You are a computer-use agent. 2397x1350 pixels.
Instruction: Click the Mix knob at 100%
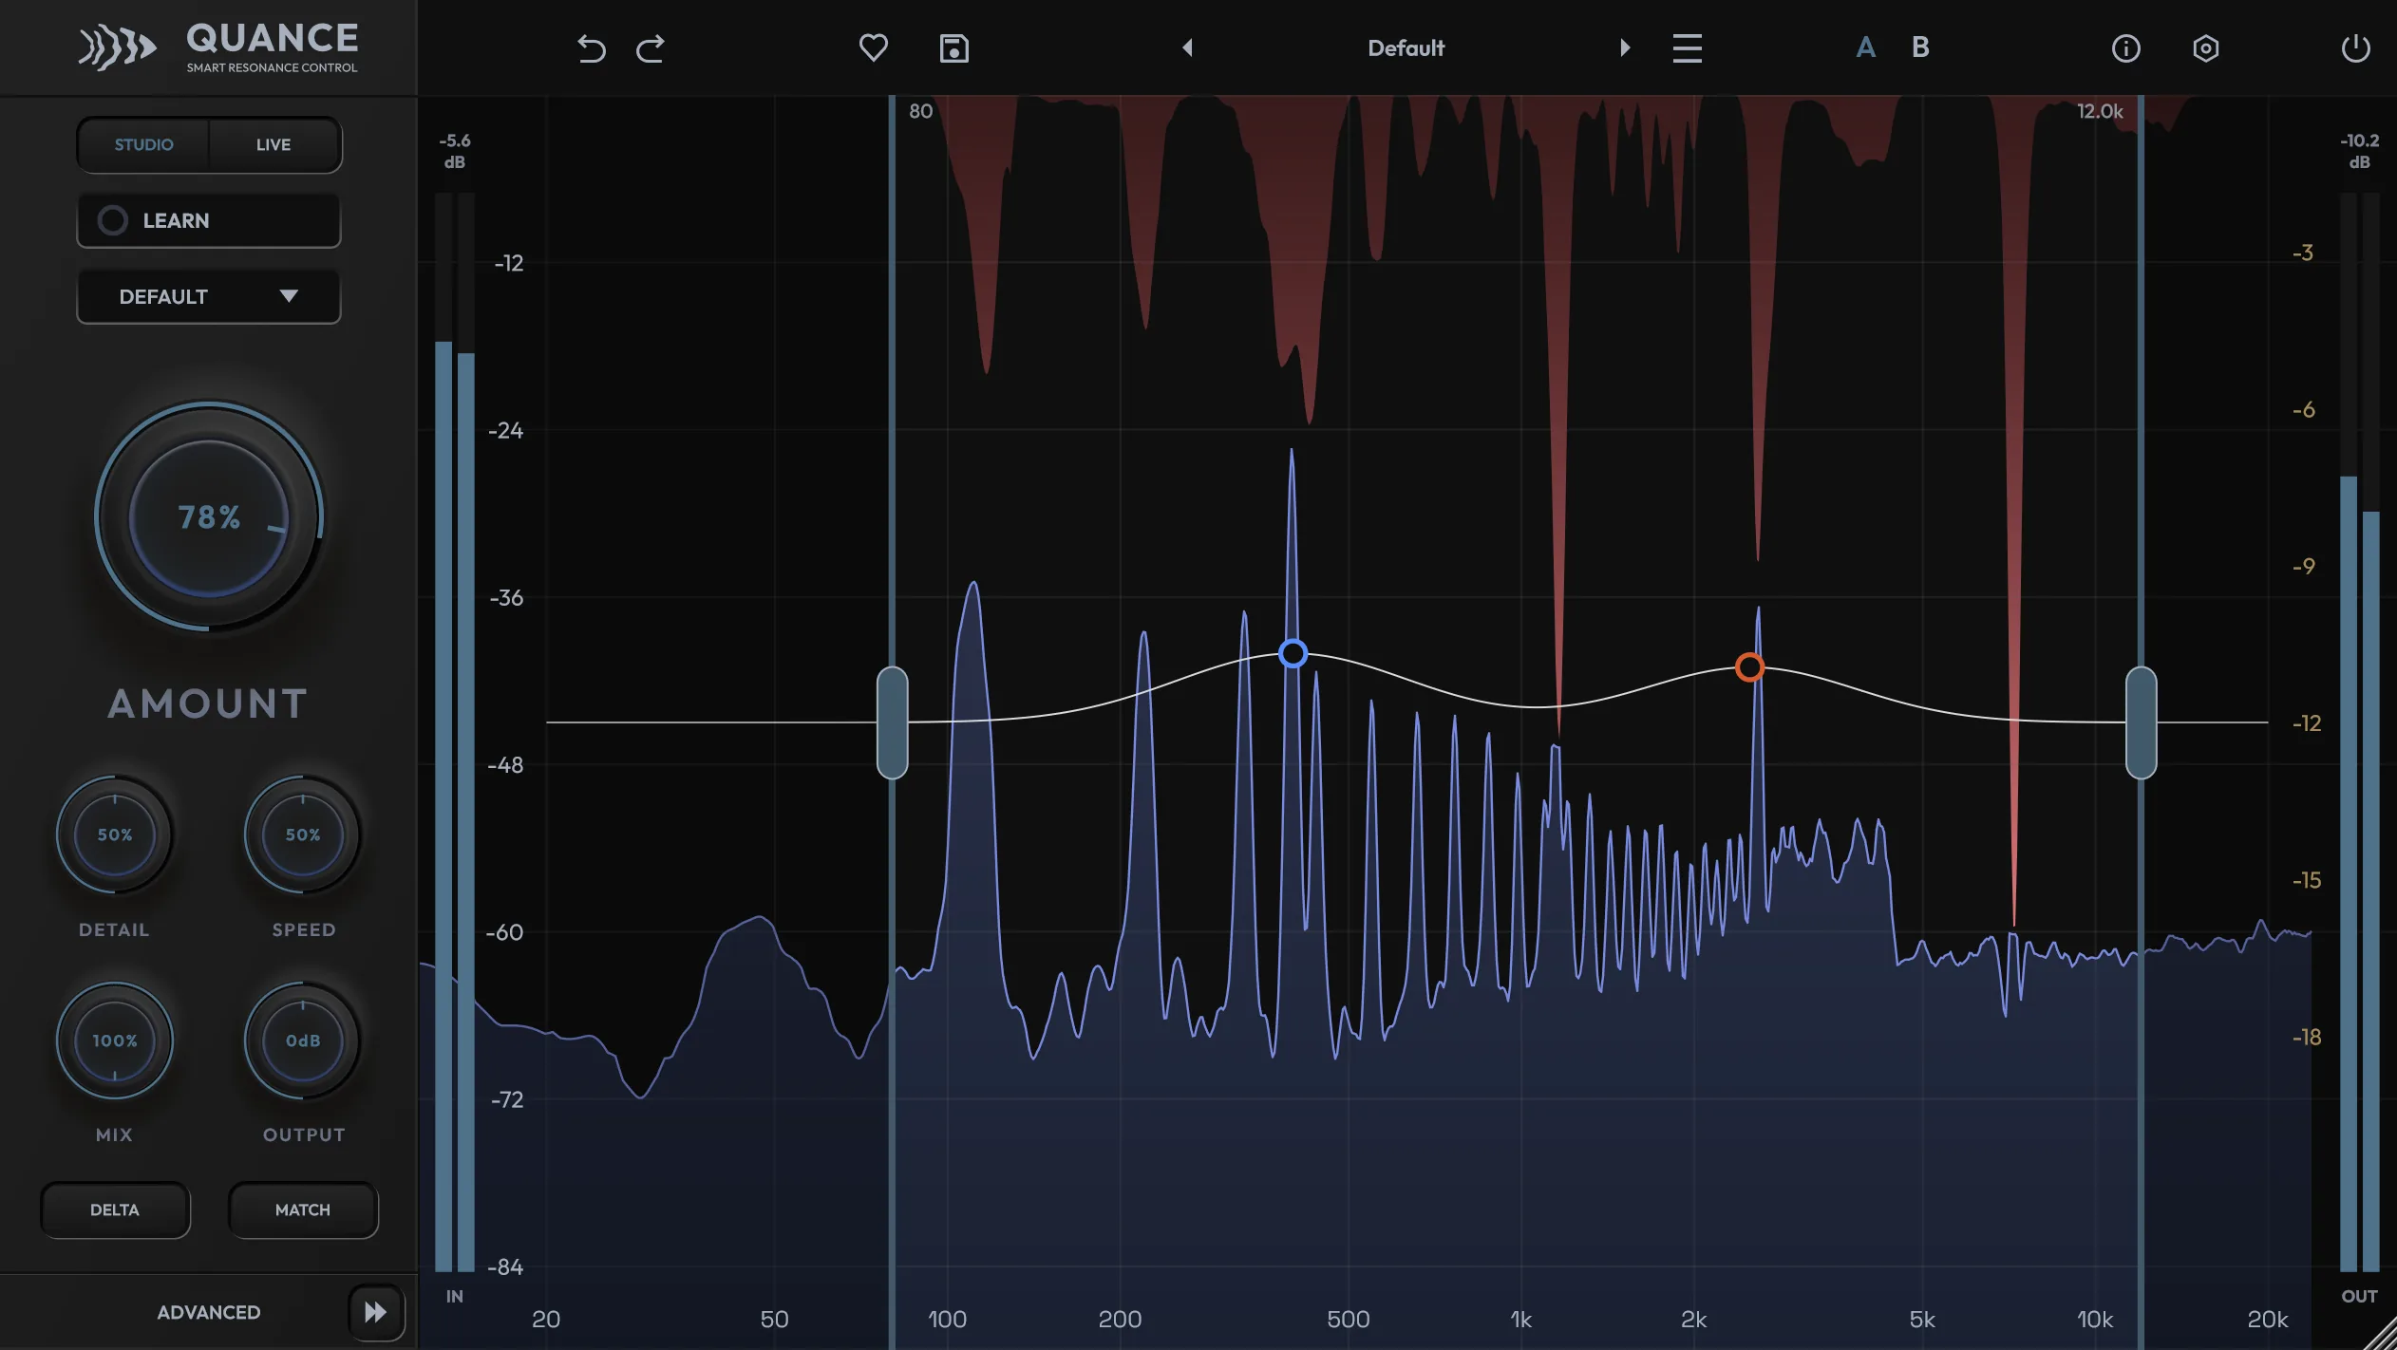115,1041
